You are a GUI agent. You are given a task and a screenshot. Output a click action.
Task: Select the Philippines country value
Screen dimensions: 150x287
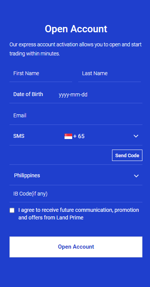[27, 175]
